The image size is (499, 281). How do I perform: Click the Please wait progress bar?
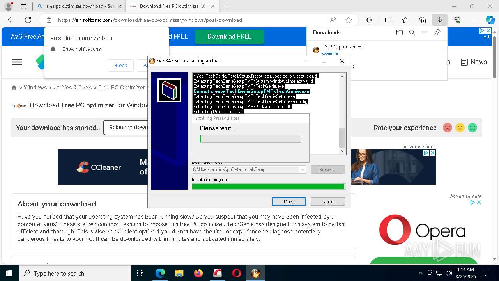point(250,139)
